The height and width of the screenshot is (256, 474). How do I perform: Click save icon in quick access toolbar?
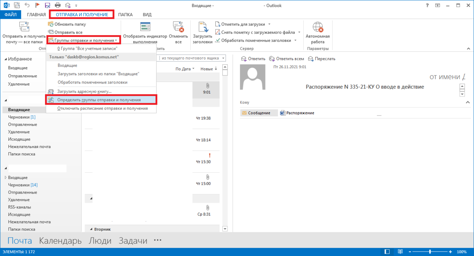(47, 6)
